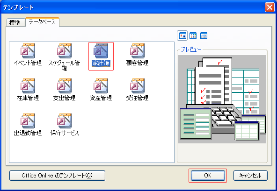Select the 支出管理 template icon
The width and height of the screenshot is (277, 191).
coord(64,86)
